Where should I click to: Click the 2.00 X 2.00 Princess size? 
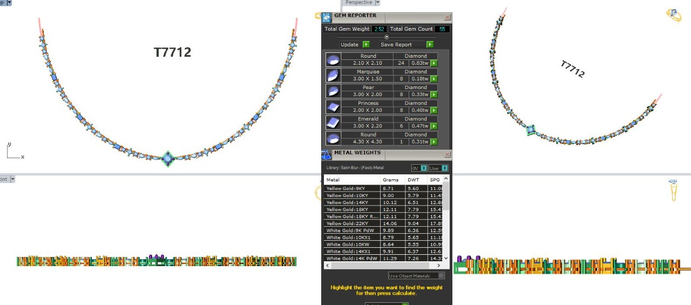pyautogui.click(x=368, y=110)
